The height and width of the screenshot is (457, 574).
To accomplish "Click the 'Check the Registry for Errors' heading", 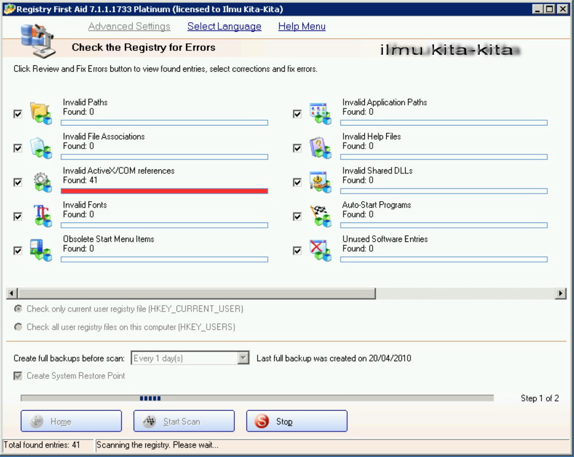I will coord(144,47).
